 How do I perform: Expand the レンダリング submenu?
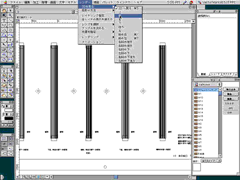point(96,37)
